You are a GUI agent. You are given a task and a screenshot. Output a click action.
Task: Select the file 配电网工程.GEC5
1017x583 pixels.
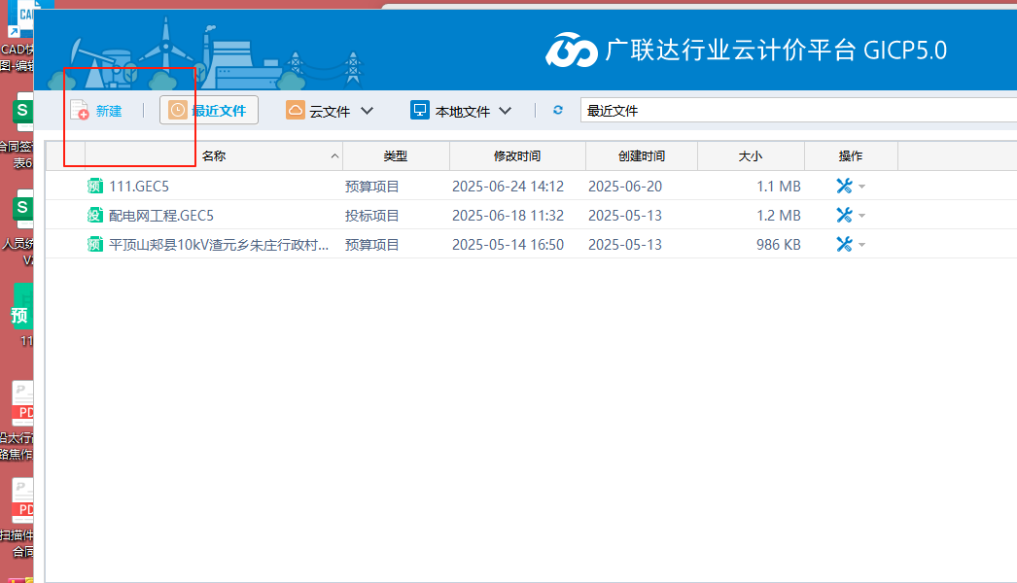tap(161, 216)
